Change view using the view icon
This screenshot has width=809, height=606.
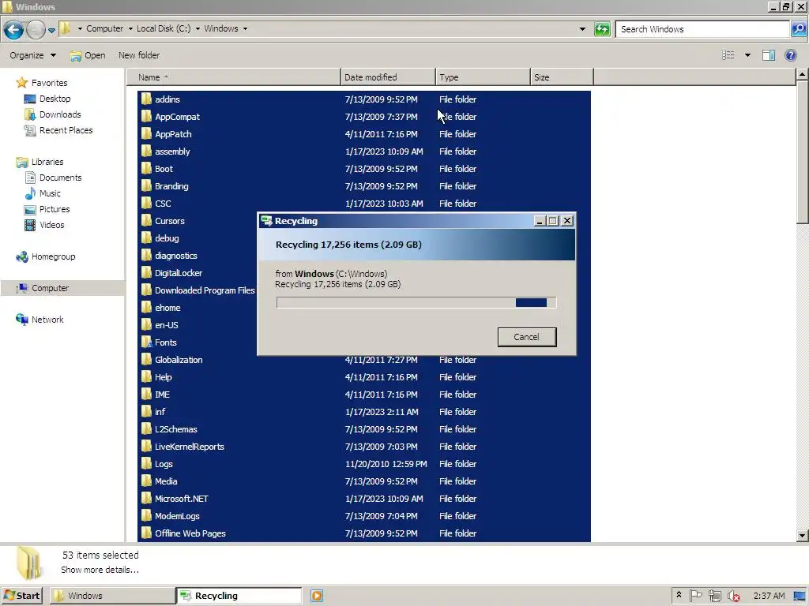pyautogui.click(x=728, y=55)
